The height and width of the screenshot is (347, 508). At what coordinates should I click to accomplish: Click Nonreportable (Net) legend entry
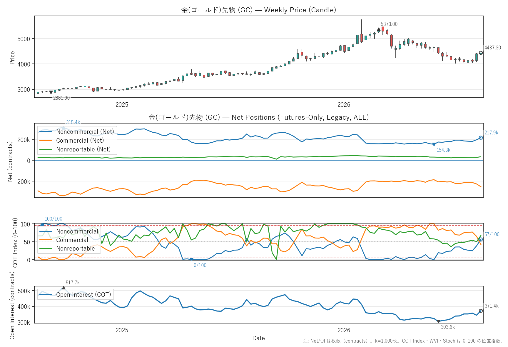pyautogui.click(x=75, y=149)
